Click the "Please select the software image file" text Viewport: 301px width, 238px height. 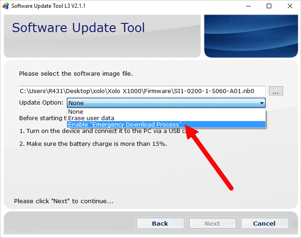(76, 73)
